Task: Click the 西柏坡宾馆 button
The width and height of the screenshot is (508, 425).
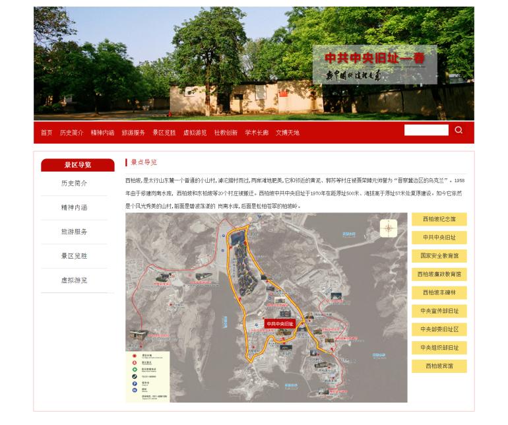Action: (439, 366)
